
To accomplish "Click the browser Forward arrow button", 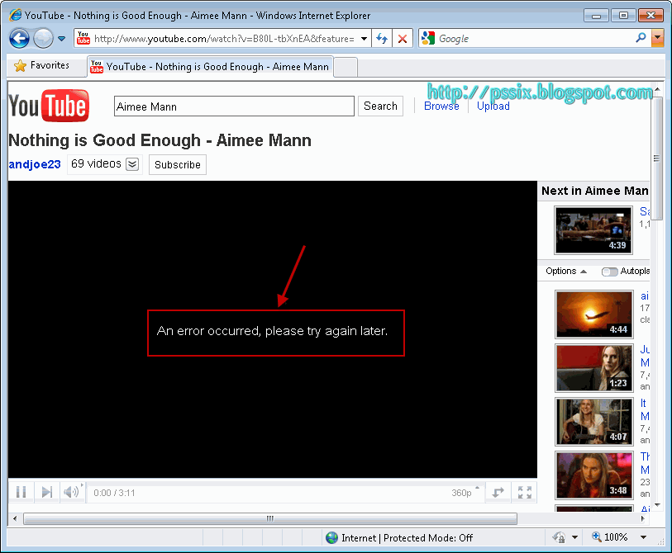I will 43,39.
